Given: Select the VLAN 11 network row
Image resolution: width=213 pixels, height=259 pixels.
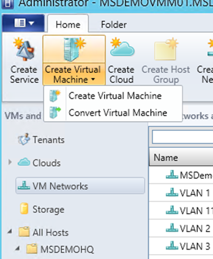Looking at the screenshot, I should 181,211.
